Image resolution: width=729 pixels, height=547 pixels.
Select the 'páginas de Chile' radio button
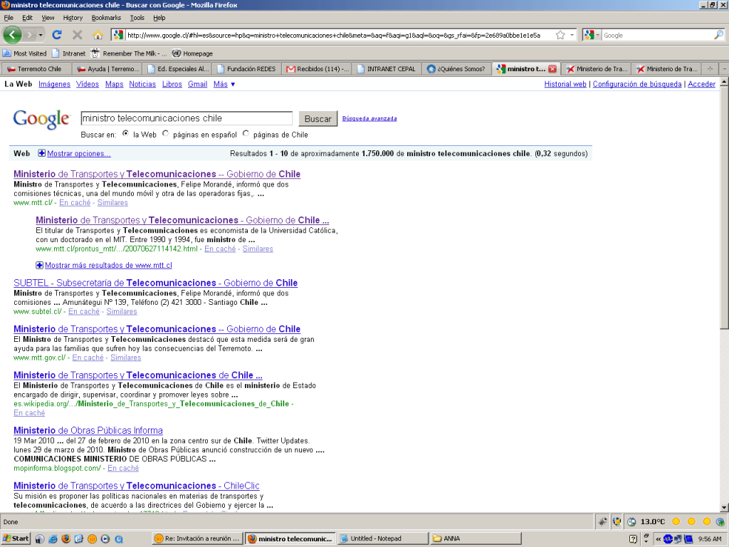click(246, 133)
